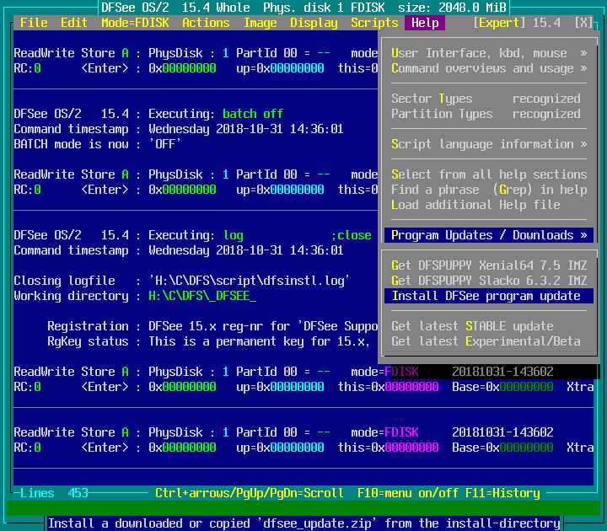Click the green command input line

[303, 508]
